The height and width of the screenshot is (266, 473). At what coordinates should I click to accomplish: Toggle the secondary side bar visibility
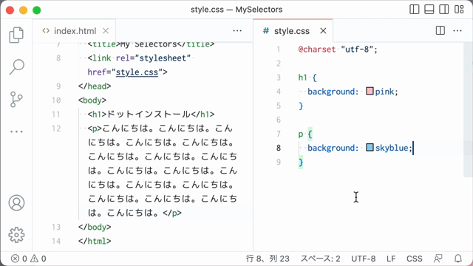tap(443, 10)
